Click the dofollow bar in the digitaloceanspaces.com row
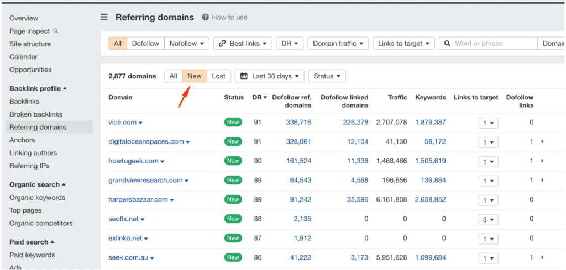 [x=542, y=142]
